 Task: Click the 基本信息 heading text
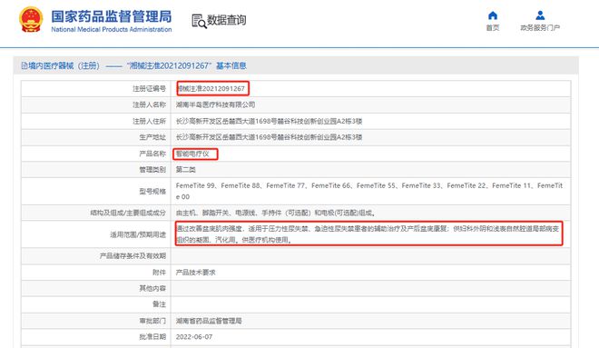tap(231, 65)
